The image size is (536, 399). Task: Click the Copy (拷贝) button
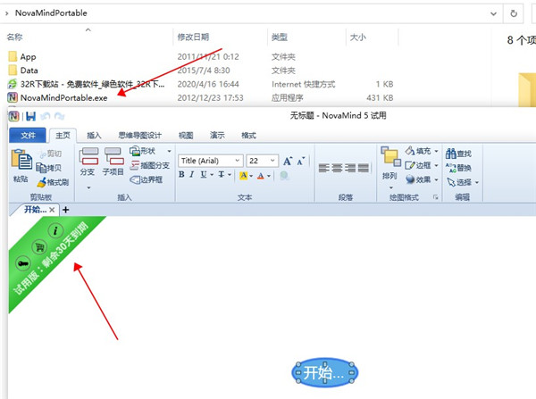(x=48, y=168)
